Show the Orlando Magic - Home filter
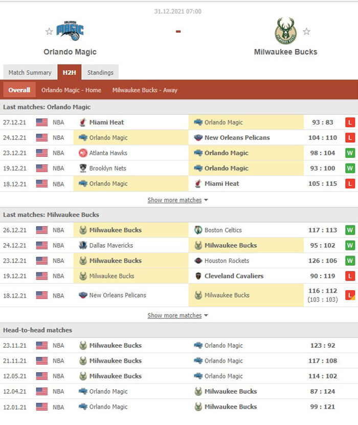The width and height of the screenshot is (358, 425). [x=71, y=90]
